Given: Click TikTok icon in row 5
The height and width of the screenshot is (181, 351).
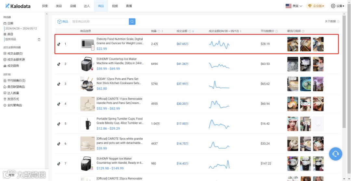Looking at the screenshot, I should 58,124.
